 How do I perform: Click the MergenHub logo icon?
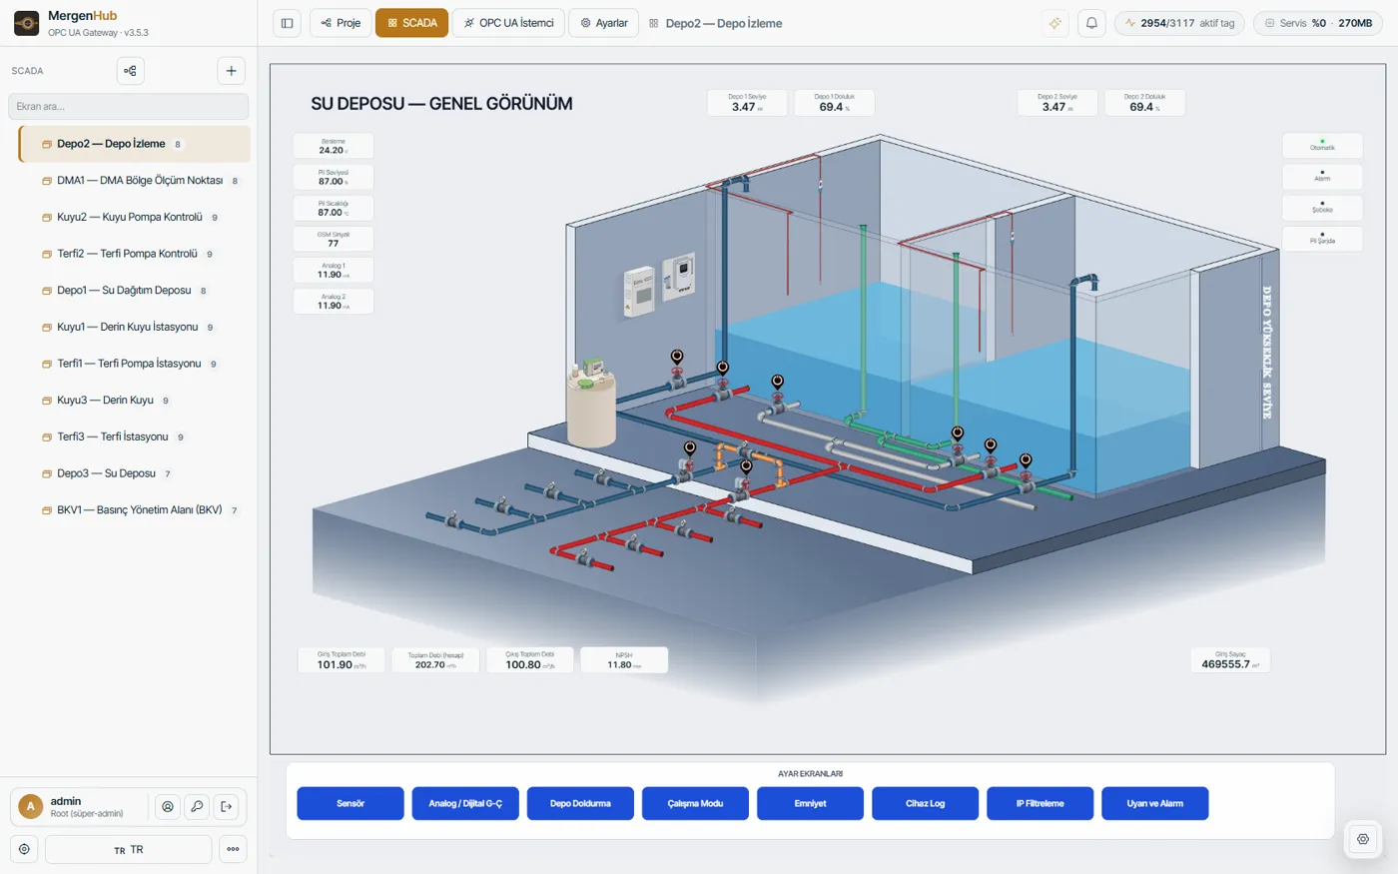pyautogui.click(x=27, y=23)
